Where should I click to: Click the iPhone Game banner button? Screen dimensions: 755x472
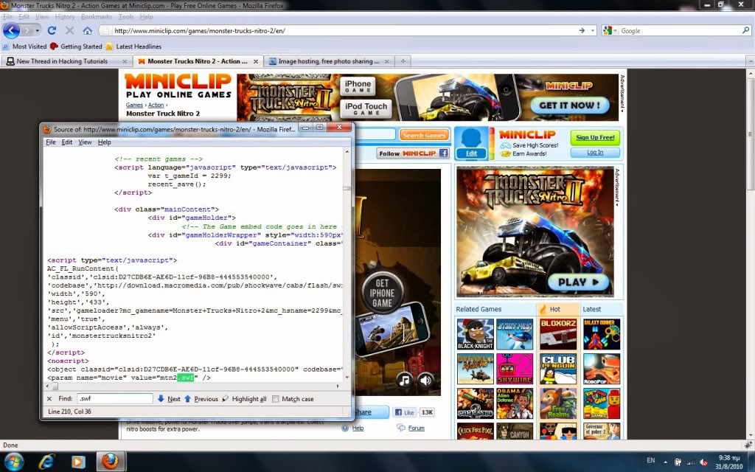pos(358,86)
